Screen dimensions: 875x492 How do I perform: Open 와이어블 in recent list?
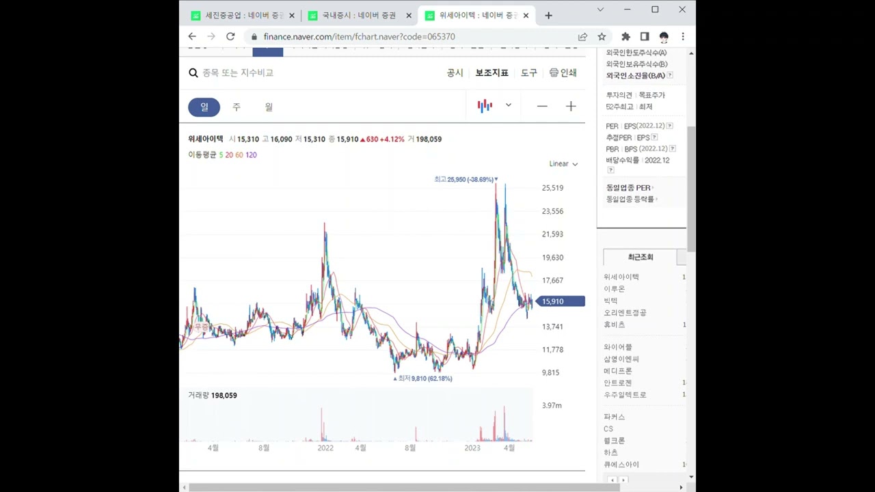[x=618, y=347]
